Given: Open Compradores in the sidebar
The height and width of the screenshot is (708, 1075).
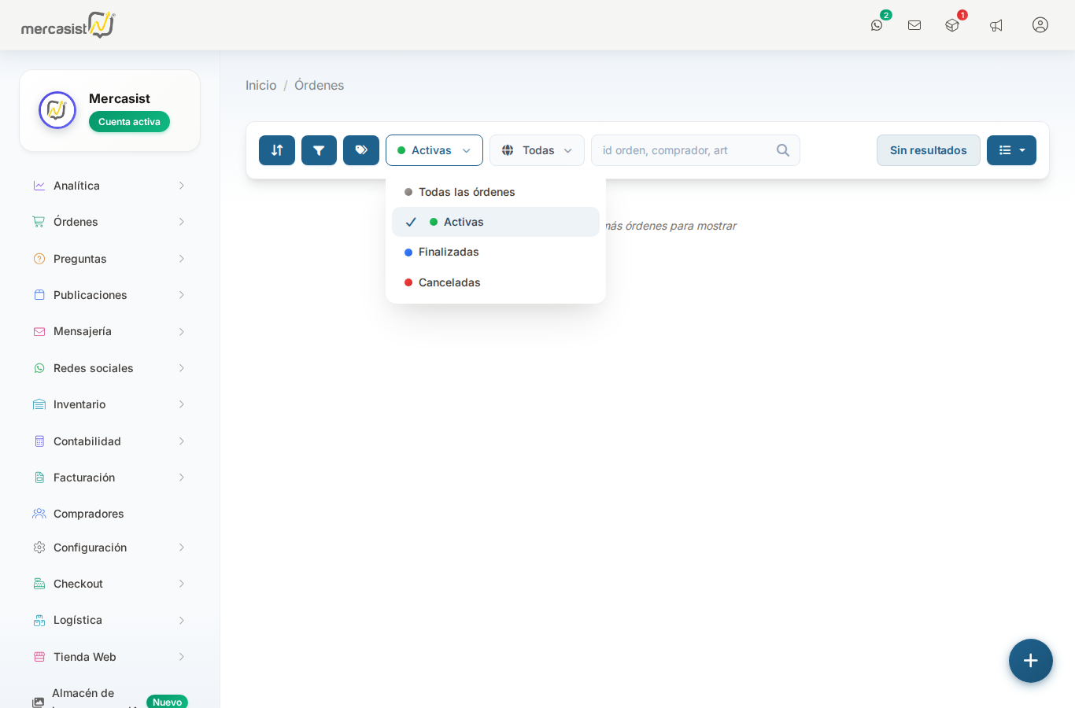Looking at the screenshot, I should (x=89, y=514).
